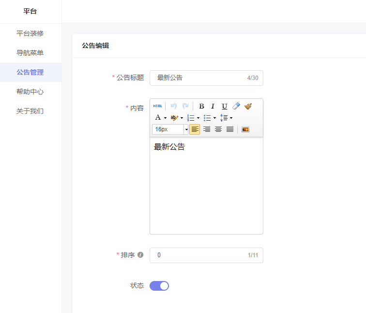366x313 pixels.
Task: Align text left
Action: point(195,129)
